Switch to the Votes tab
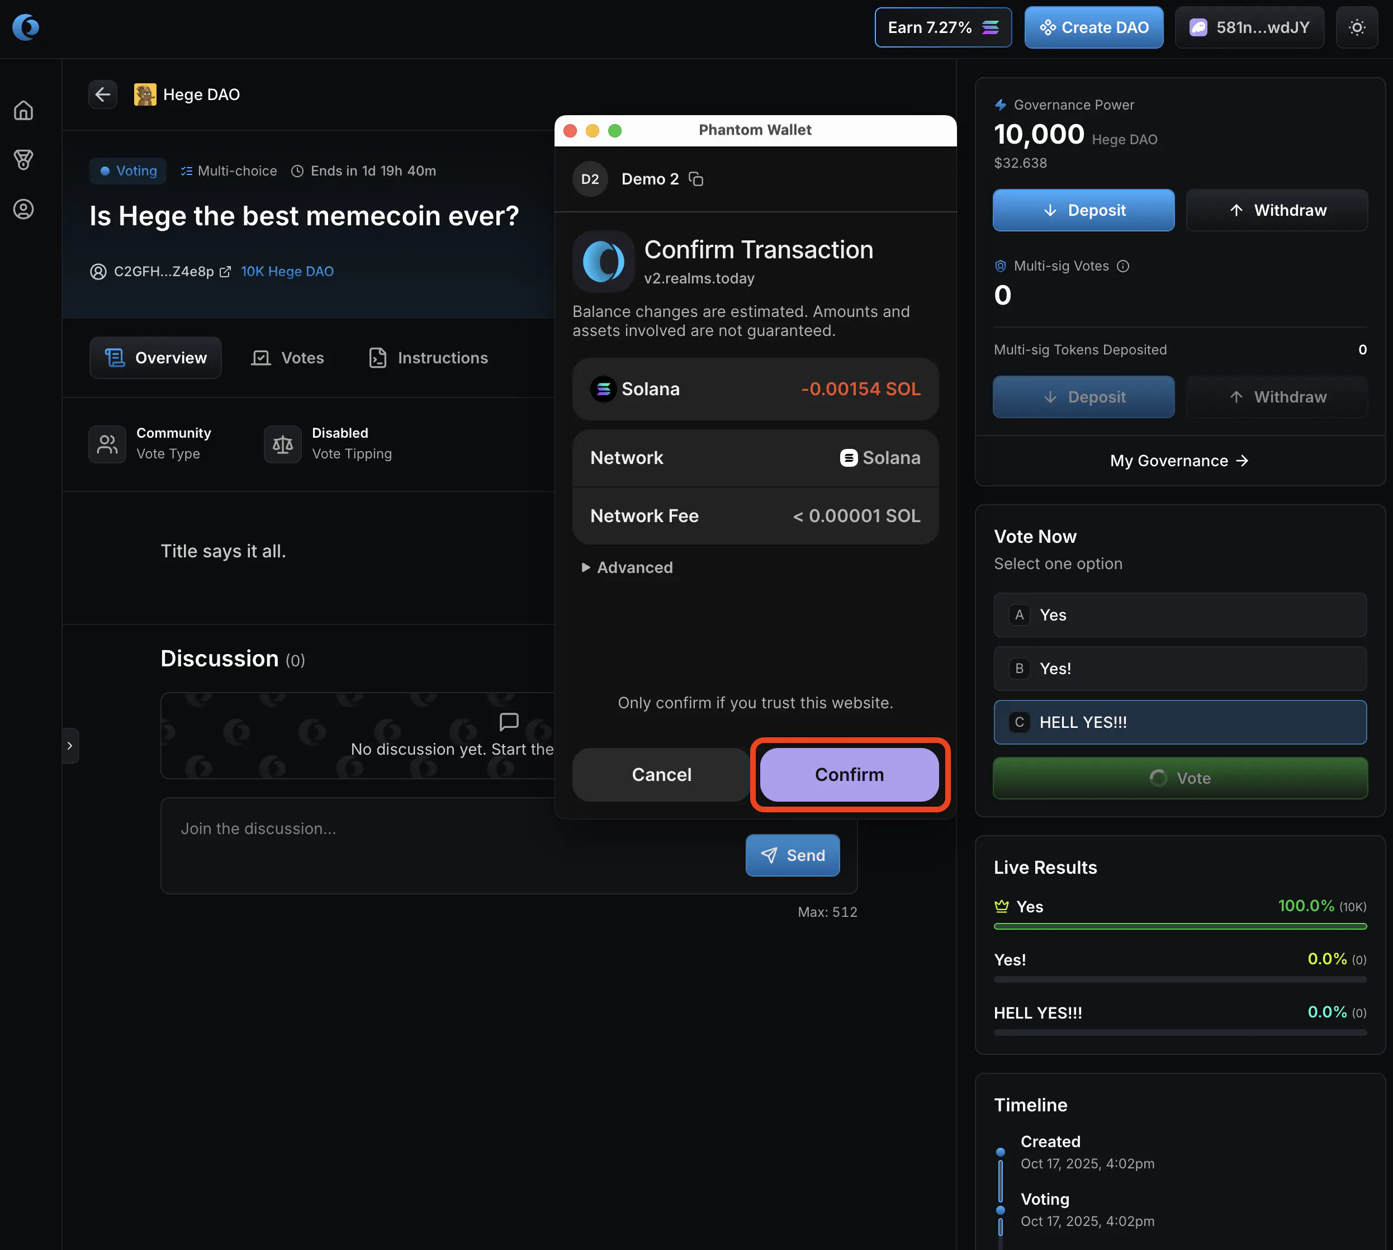 (288, 358)
